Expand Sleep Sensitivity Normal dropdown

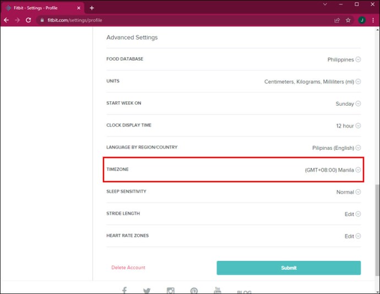click(358, 192)
